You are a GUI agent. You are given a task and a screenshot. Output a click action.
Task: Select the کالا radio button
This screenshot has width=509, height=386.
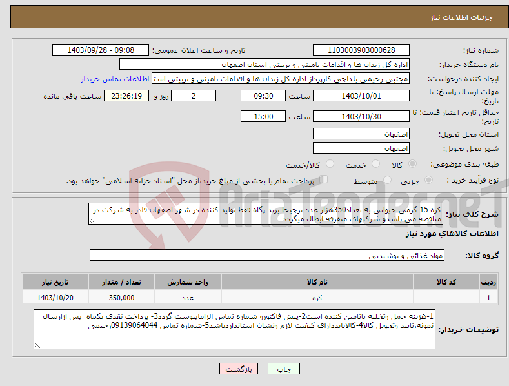pyautogui.click(x=412, y=164)
